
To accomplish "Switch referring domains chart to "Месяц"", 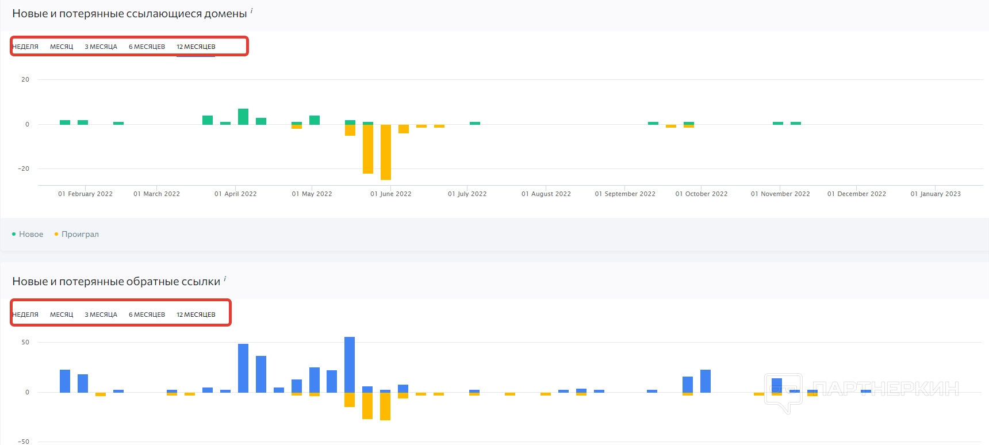I will click(62, 47).
